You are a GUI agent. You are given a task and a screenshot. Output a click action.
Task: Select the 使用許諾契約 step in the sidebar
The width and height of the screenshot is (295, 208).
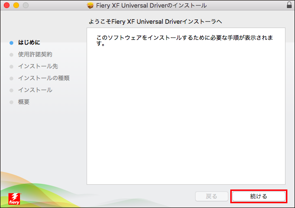point(35,55)
